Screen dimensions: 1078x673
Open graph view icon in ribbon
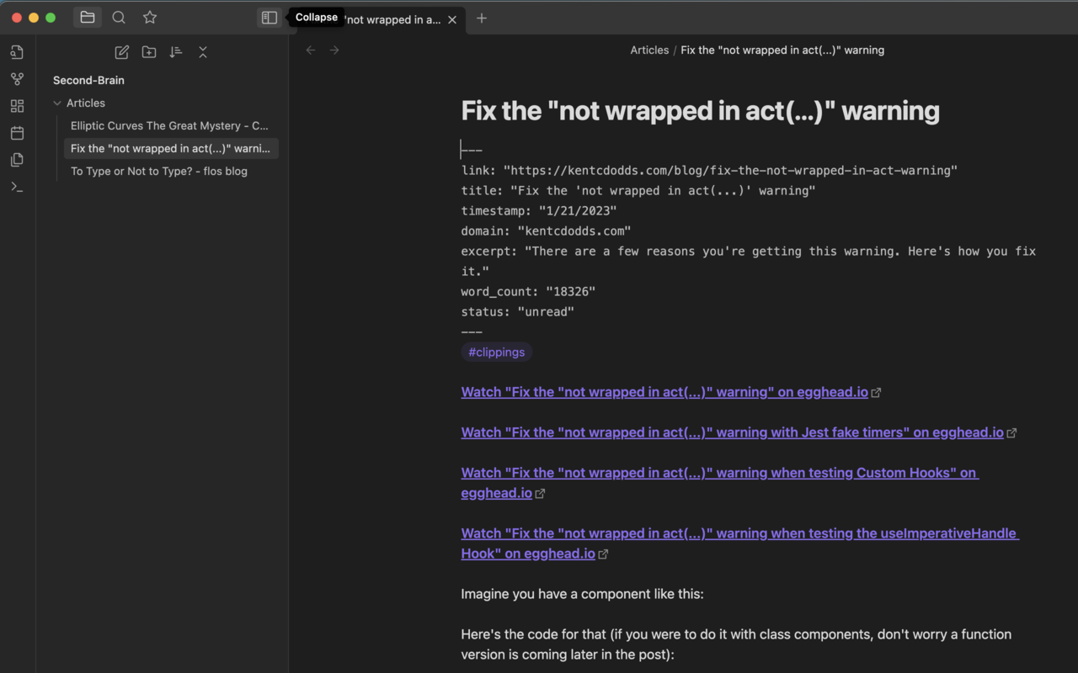tap(17, 79)
